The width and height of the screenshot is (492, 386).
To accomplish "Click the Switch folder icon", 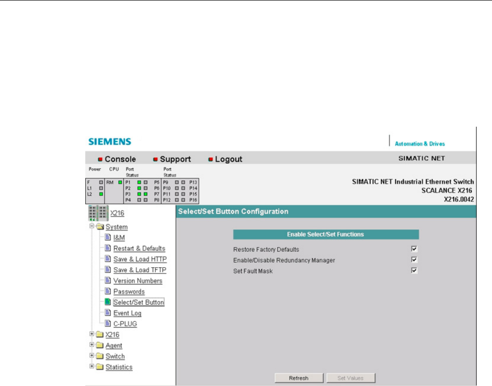I will pyautogui.click(x=100, y=356).
